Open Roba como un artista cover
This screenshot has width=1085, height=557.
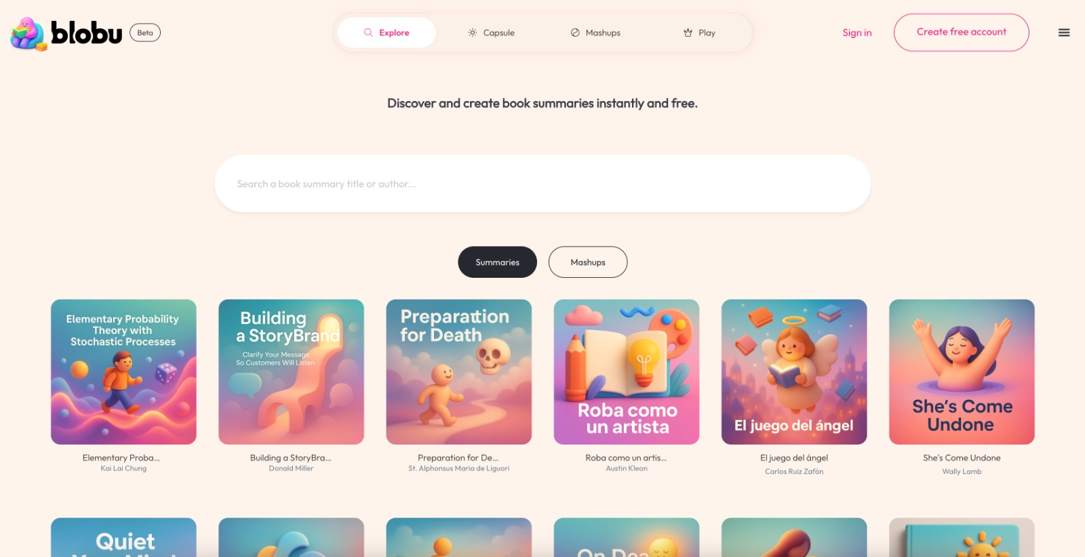[627, 372]
